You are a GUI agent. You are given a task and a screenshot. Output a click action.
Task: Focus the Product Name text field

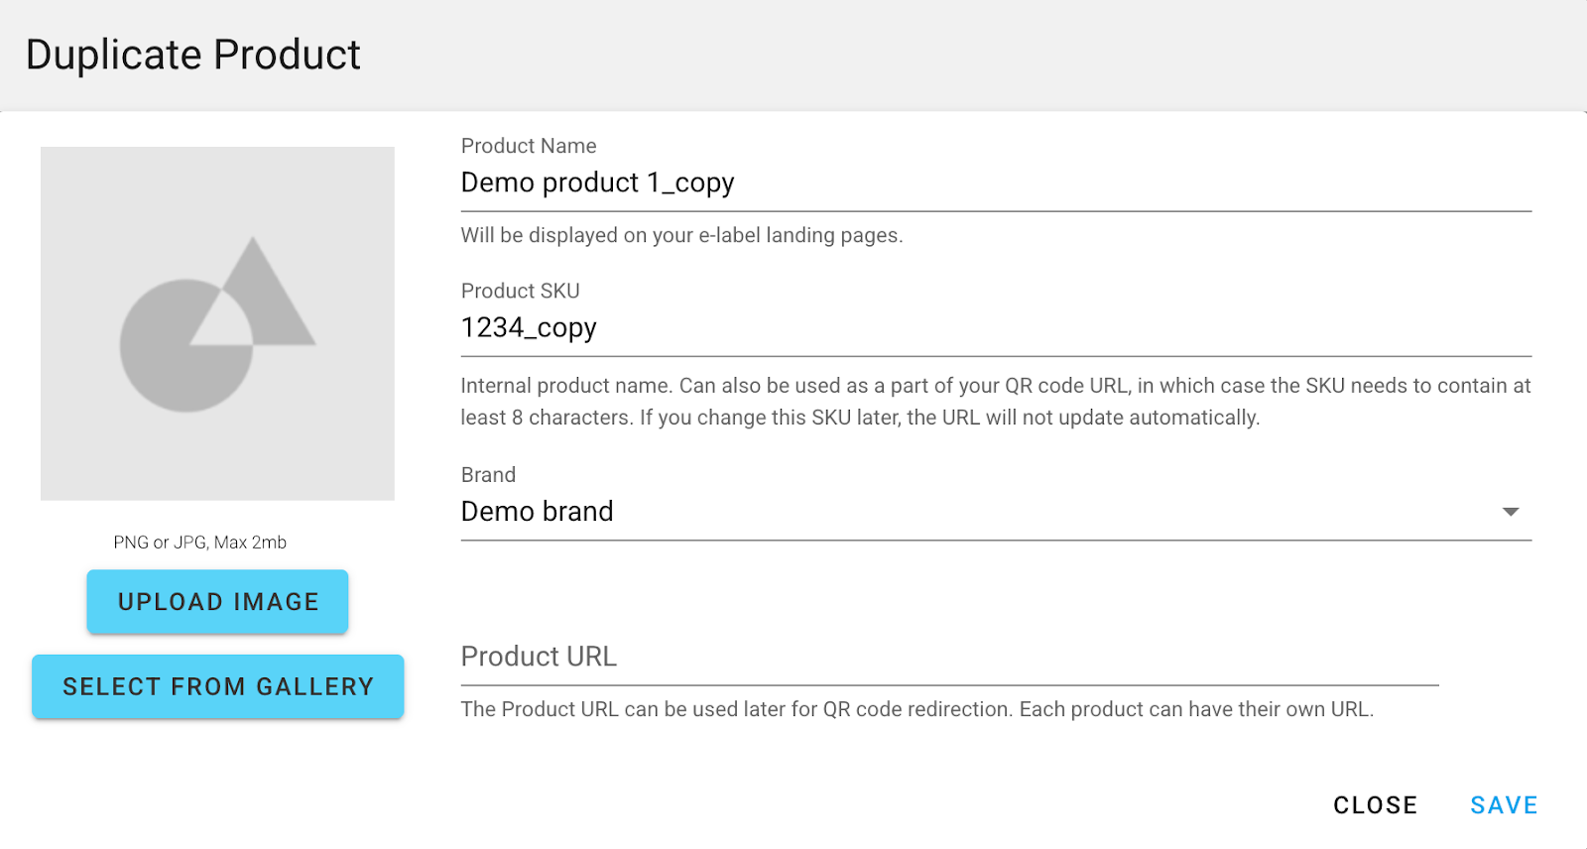click(x=995, y=183)
